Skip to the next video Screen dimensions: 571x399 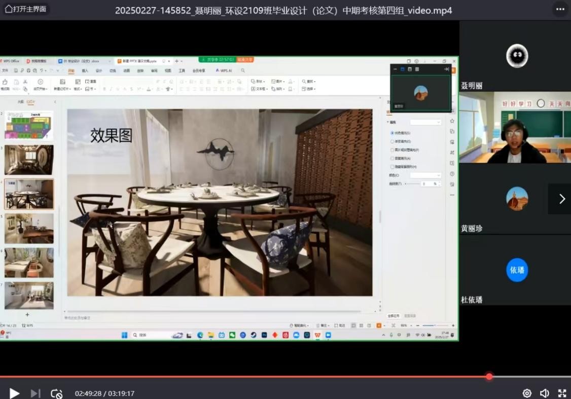[x=35, y=393]
